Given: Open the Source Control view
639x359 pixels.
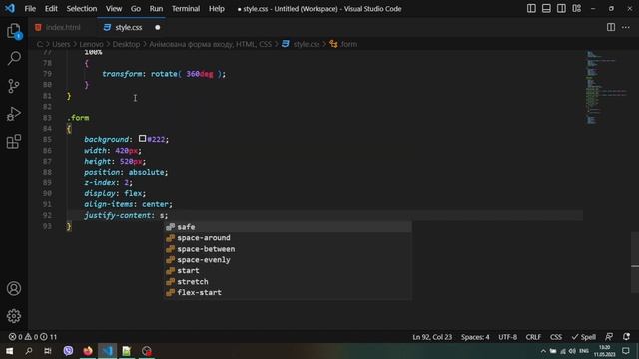Looking at the screenshot, I should point(14,86).
